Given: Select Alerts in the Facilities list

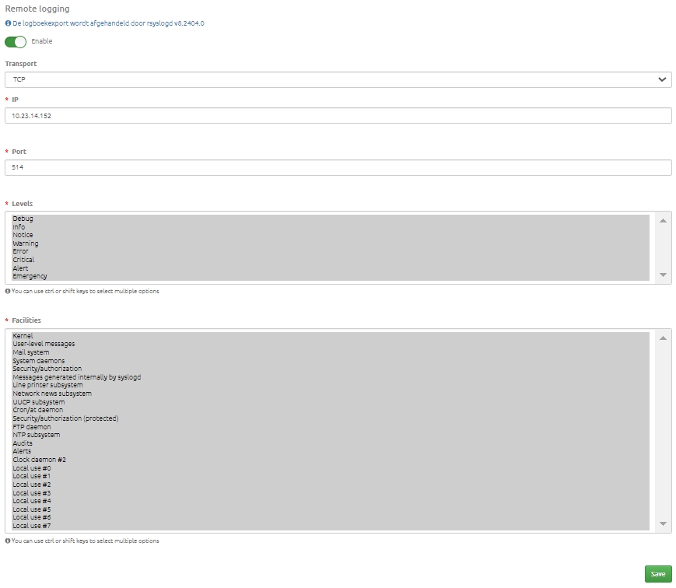Looking at the screenshot, I should (x=331, y=451).
